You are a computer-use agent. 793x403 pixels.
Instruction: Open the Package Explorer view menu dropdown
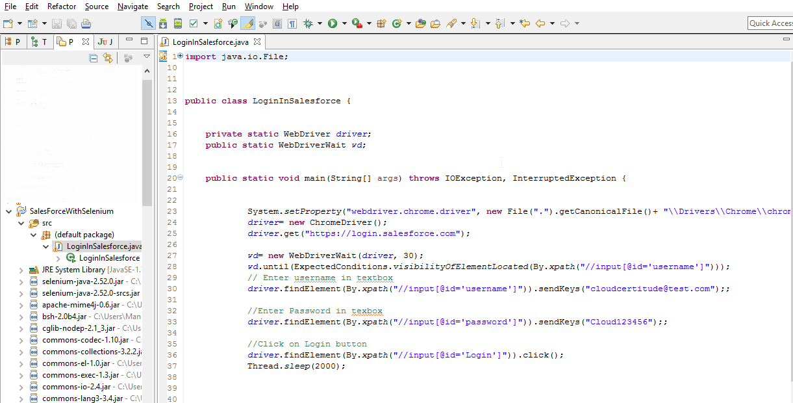(x=146, y=57)
